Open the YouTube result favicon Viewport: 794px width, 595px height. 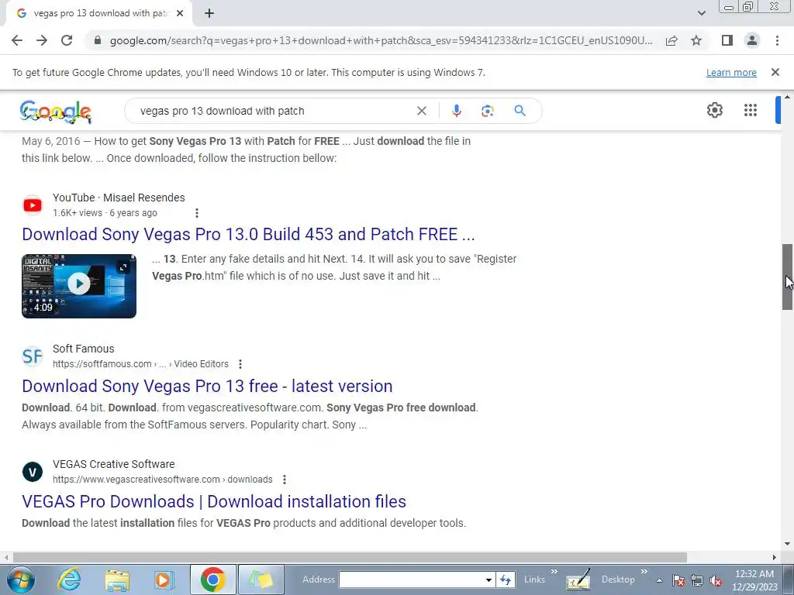pos(33,205)
